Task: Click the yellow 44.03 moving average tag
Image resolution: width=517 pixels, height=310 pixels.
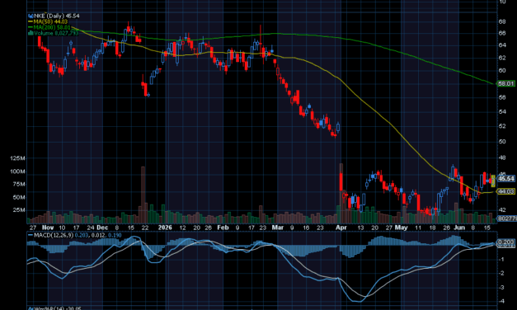Action: (505, 191)
